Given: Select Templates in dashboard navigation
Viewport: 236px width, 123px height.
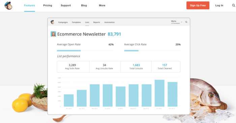Looking at the screenshot, I should click(76, 22).
